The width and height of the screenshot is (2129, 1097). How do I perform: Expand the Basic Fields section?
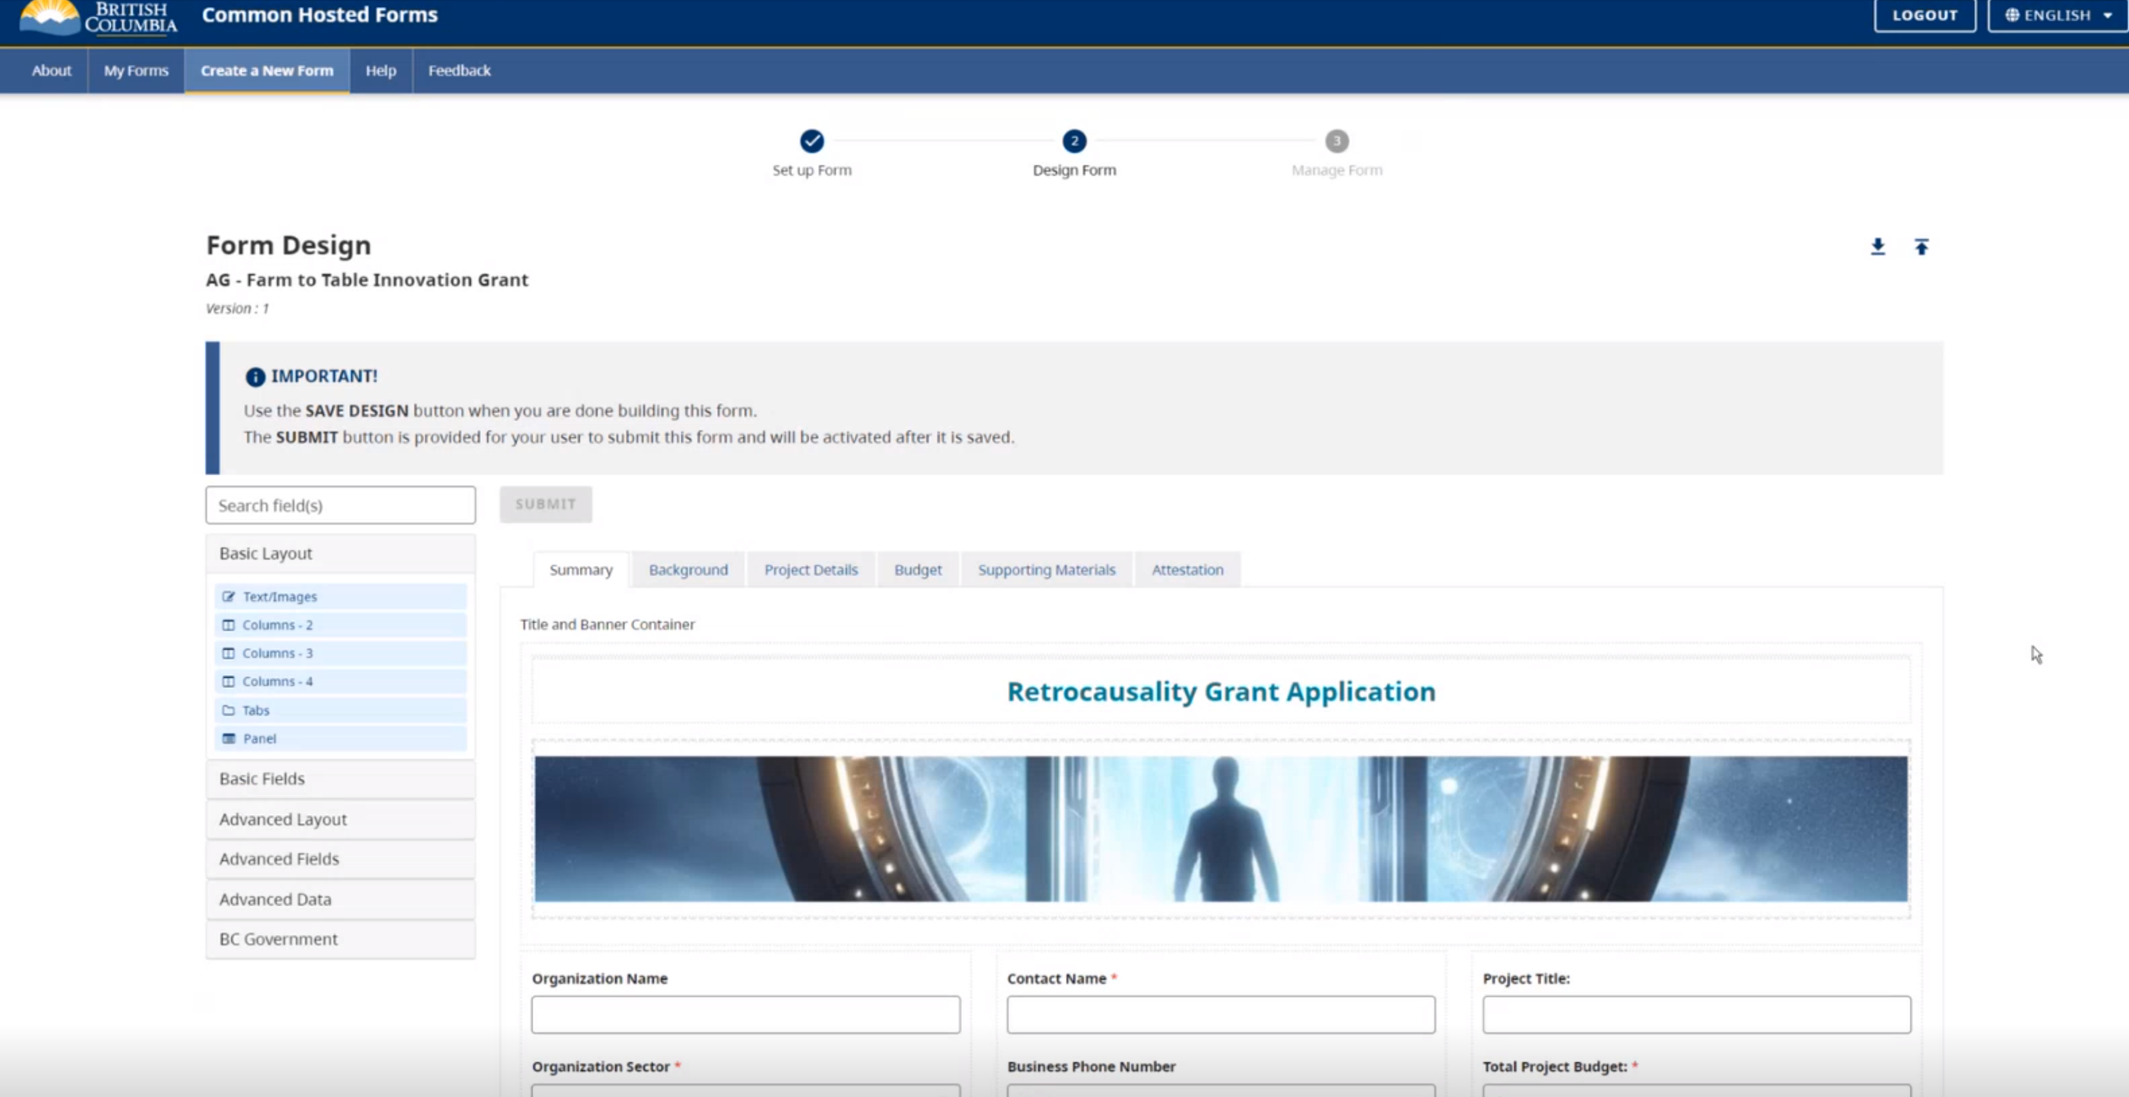340,779
